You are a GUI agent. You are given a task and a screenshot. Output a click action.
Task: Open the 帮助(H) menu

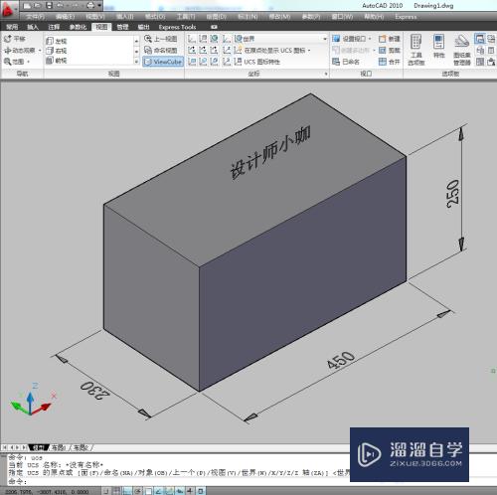tap(374, 17)
